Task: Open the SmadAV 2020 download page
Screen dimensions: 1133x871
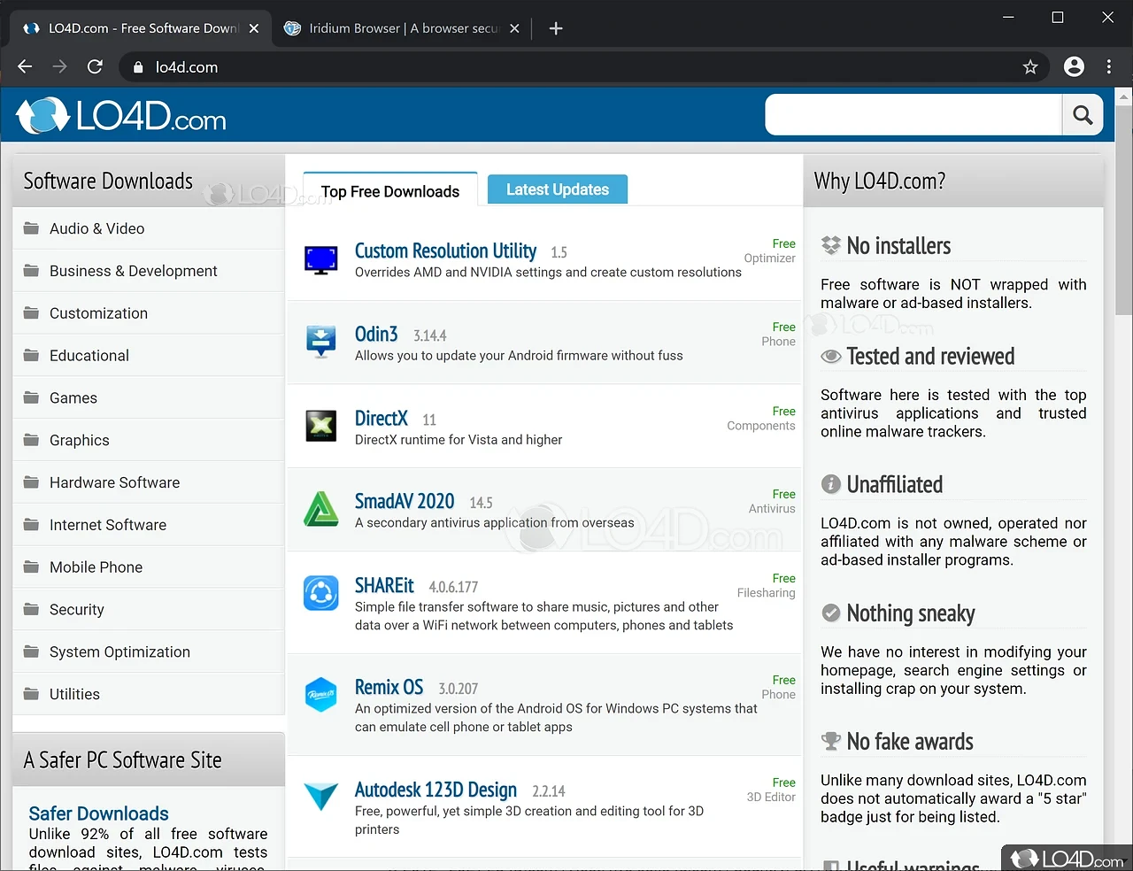Action: 405,502
